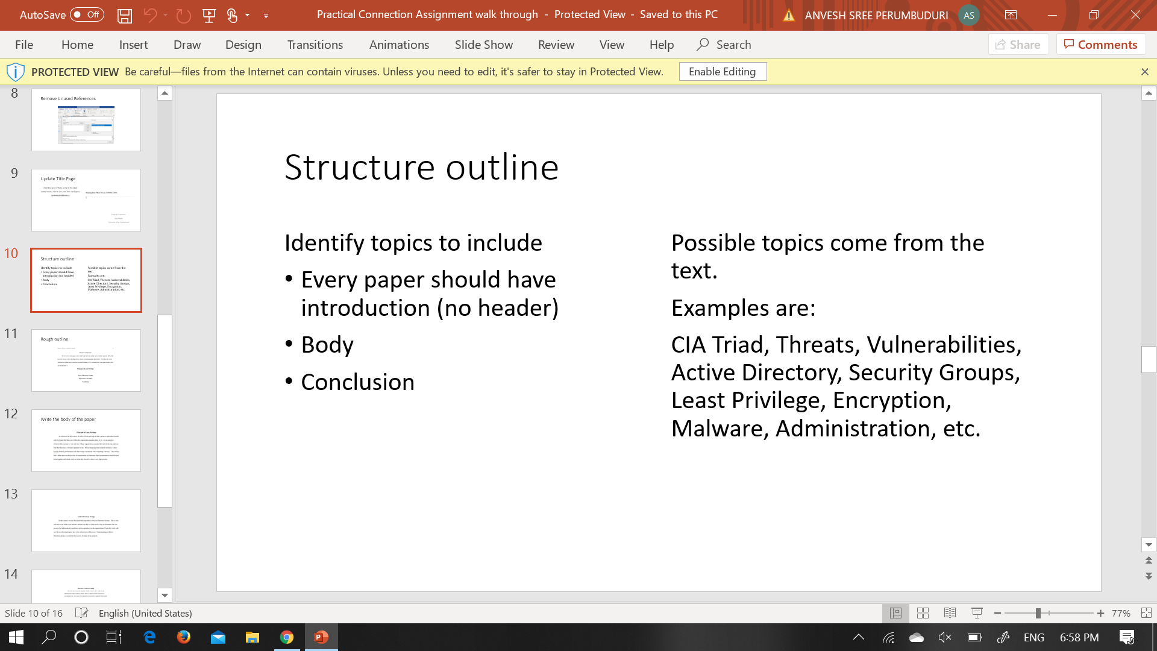Open Customize Quick Access Toolbar dropdown

266,16
